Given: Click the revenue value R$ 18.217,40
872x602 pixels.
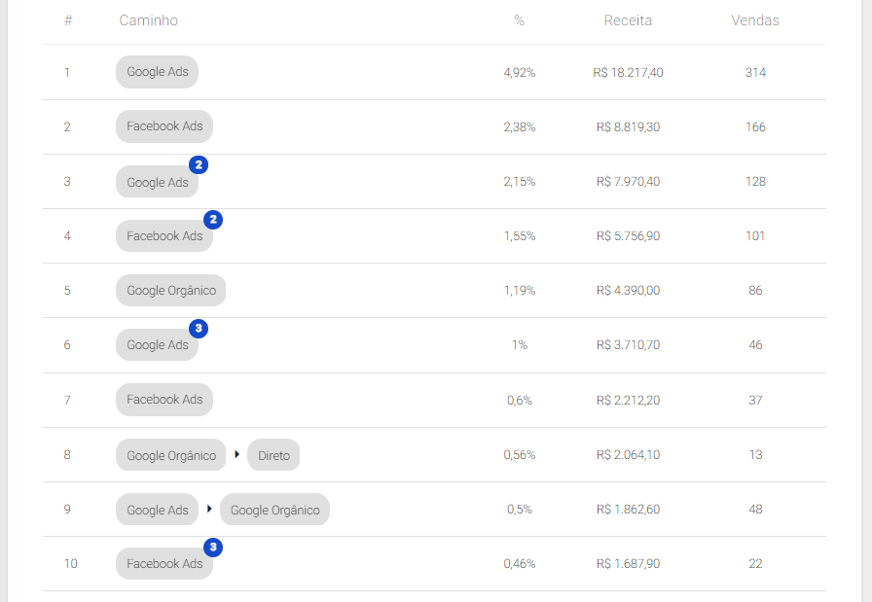Looking at the screenshot, I should click(x=628, y=72).
